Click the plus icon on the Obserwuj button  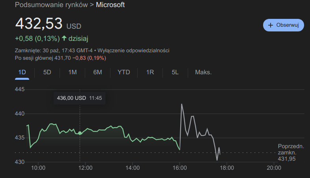click(x=271, y=25)
